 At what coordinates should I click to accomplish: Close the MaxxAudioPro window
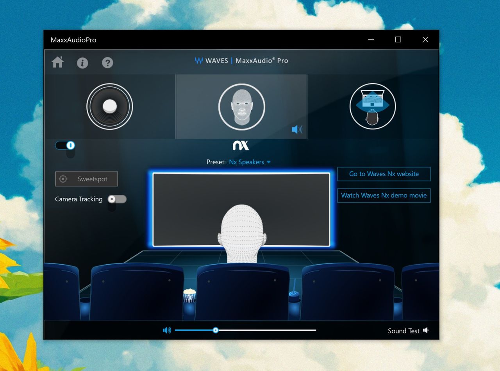point(425,39)
